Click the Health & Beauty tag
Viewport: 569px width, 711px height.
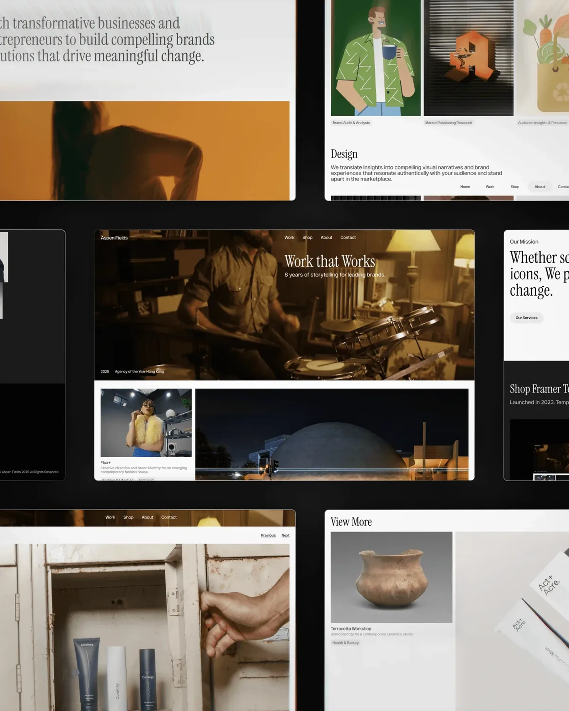pos(345,643)
